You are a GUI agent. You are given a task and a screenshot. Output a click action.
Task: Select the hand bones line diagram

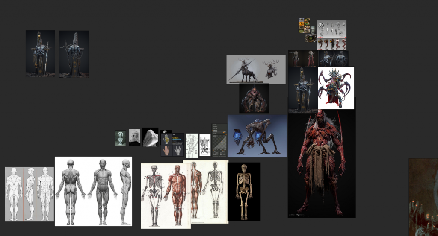coord(192,146)
